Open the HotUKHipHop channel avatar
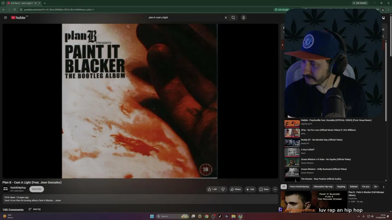 pyautogui.click(x=5, y=189)
